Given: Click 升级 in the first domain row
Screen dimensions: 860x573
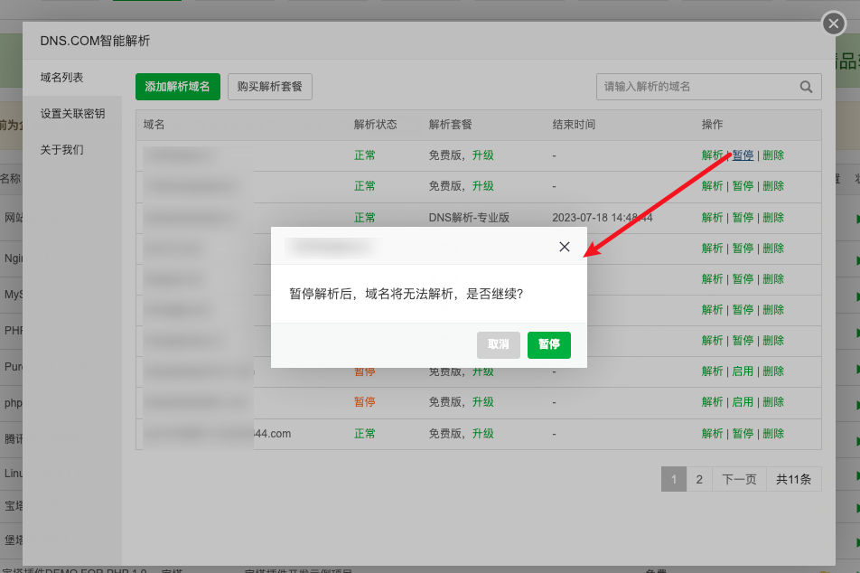Looking at the screenshot, I should pyautogui.click(x=482, y=155).
